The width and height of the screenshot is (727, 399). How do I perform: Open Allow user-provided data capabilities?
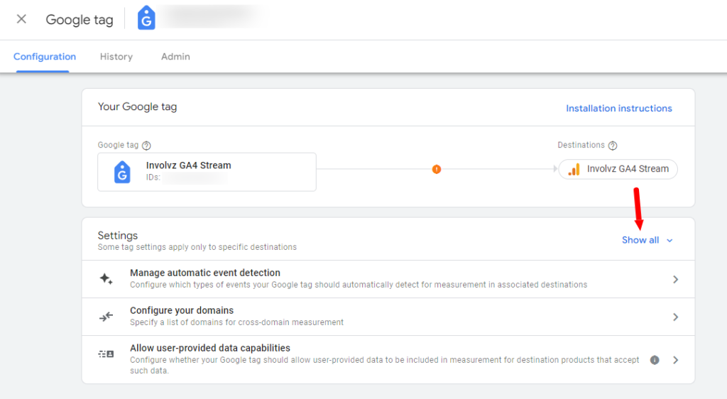pyautogui.click(x=388, y=360)
